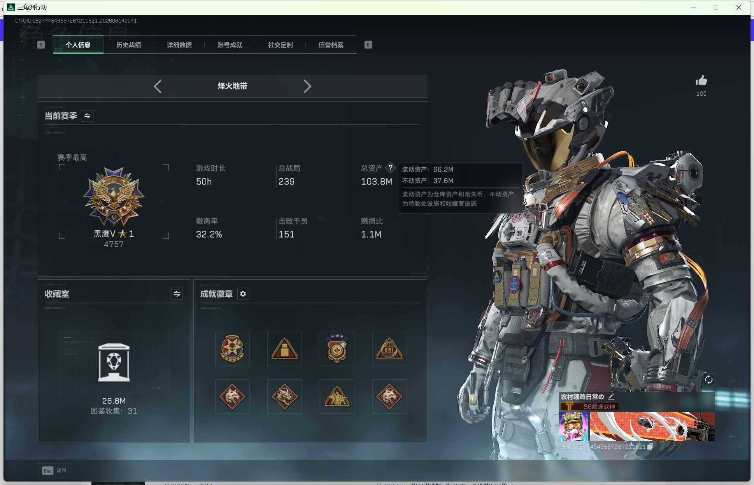Click the Q key previous-tab icon
The width and height of the screenshot is (754, 485).
tap(41, 45)
